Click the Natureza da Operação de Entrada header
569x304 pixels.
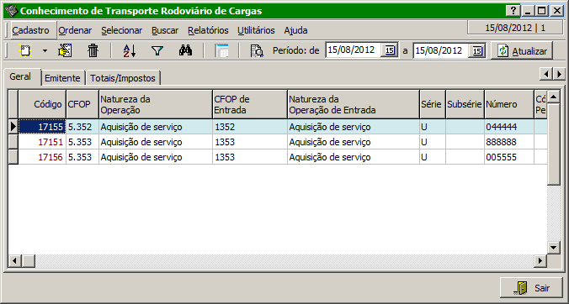point(354,104)
